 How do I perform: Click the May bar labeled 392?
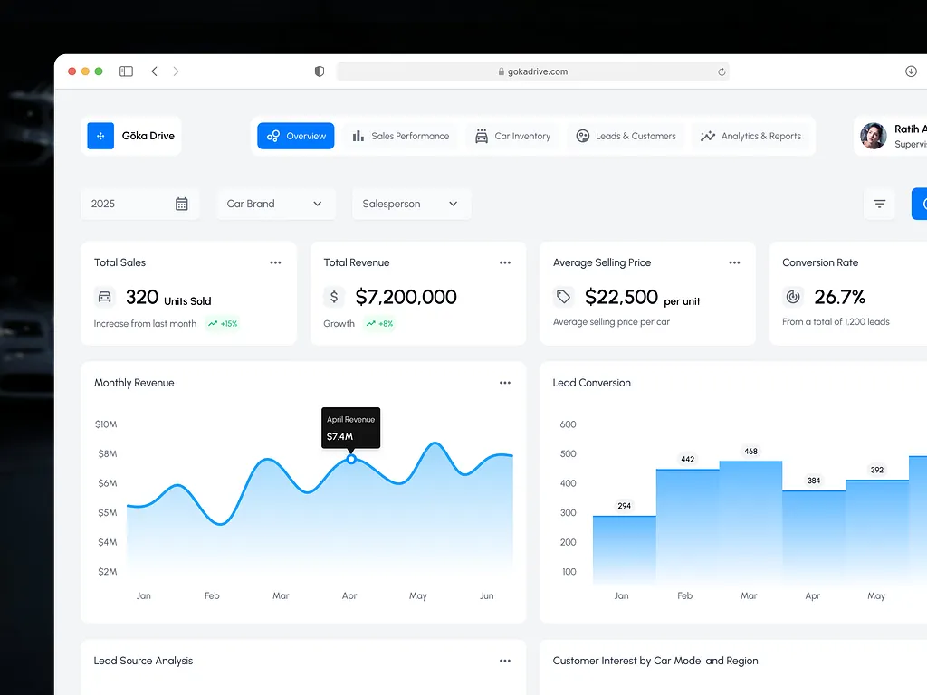[x=877, y=532]
